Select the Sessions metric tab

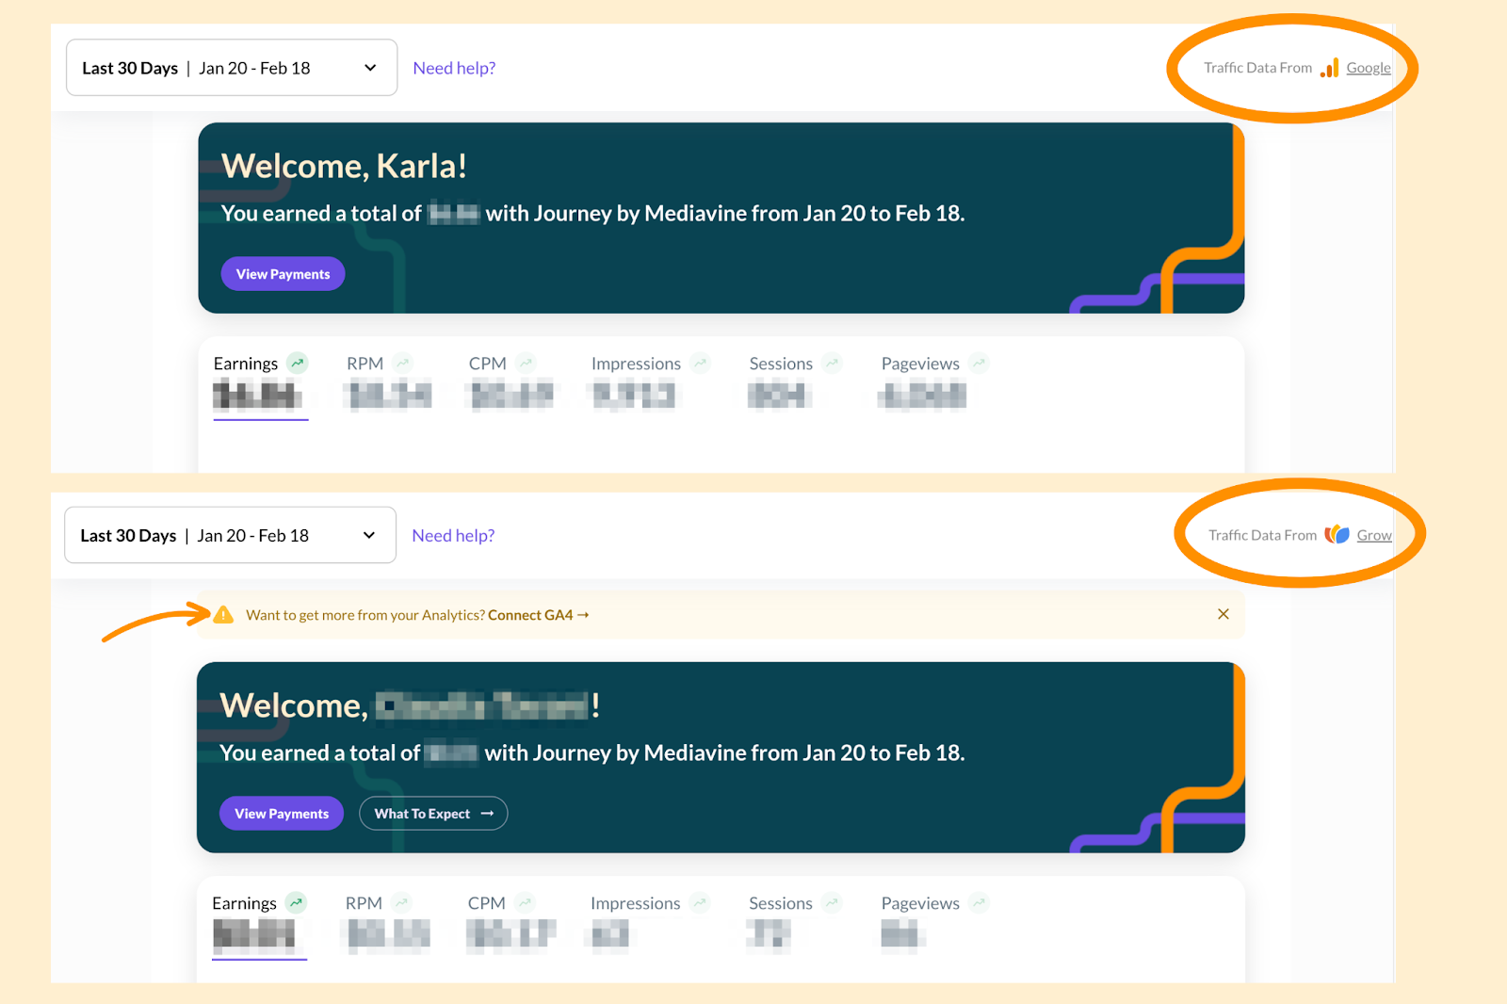coord(780,363)
